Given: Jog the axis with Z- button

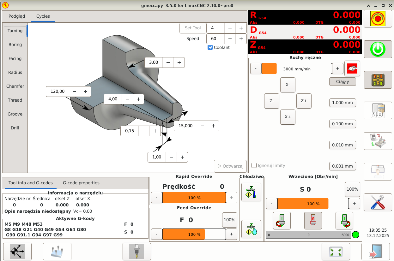Looking at the screenshot, I should pos(272,101).
